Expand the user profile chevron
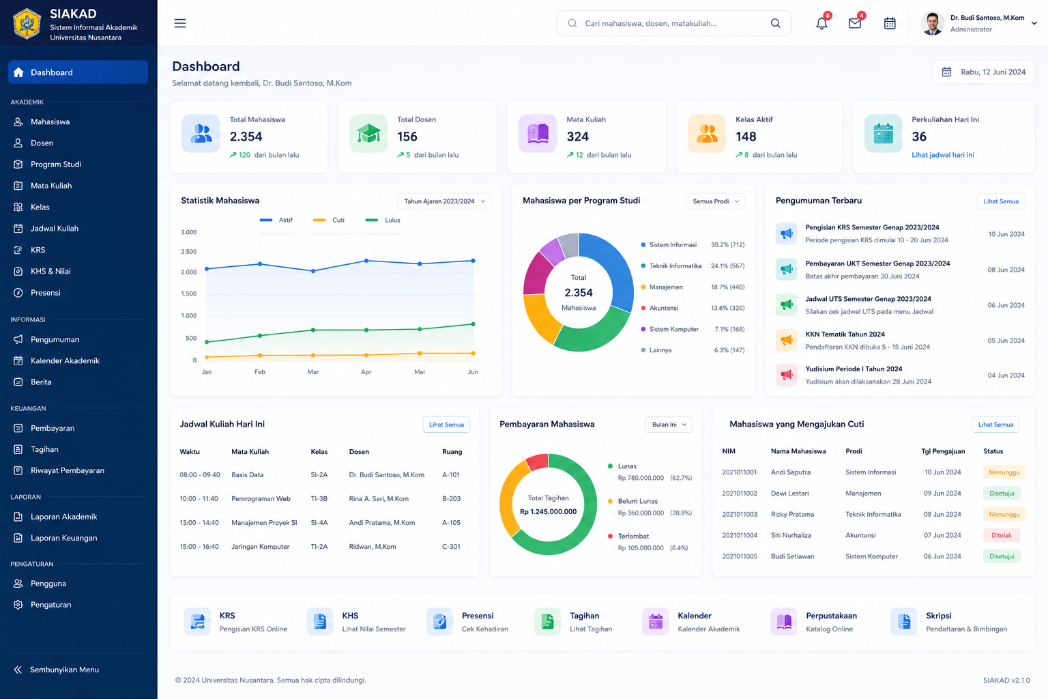Image resolution: width=1048 pixels, height=699 pixels. pyautogui.click(x=1034, y=23)
